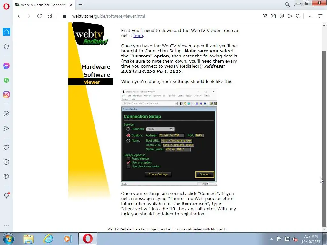Click the vertical page scrollbar
The width and height of the screenshot is (327, 245).
coord(324,138)
